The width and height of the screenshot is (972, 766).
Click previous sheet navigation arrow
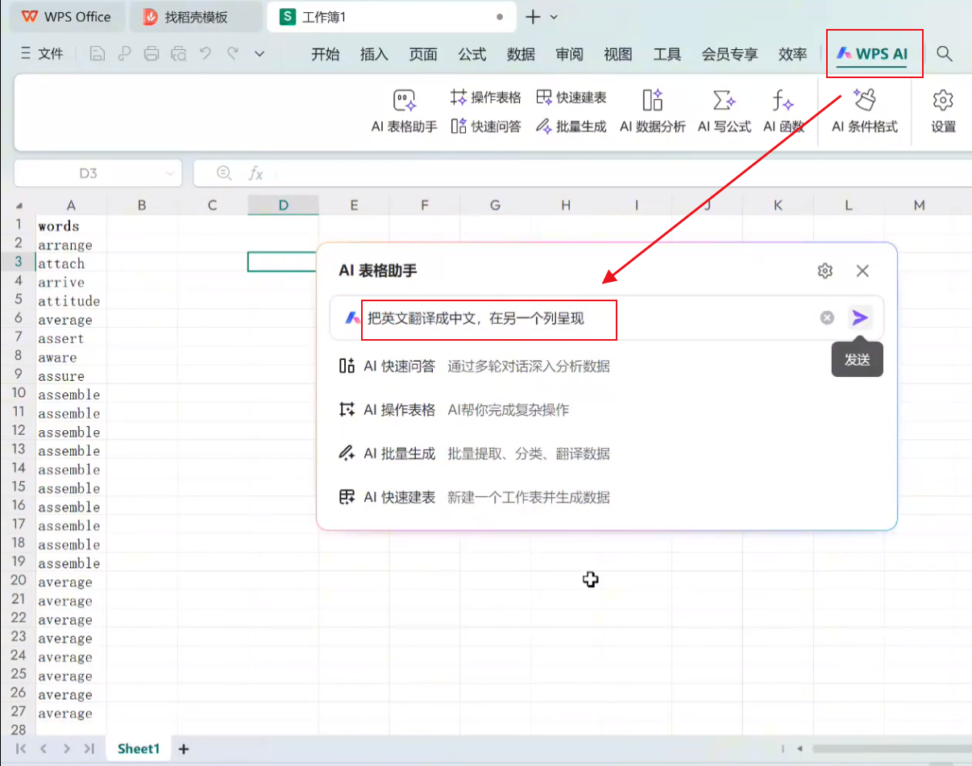[44, 749]
